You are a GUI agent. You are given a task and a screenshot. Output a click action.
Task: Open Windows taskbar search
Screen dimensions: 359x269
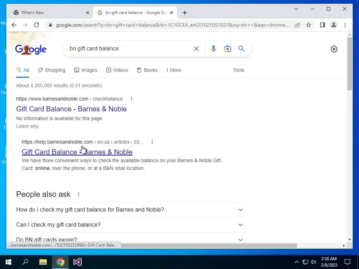(x=25, y=262)
